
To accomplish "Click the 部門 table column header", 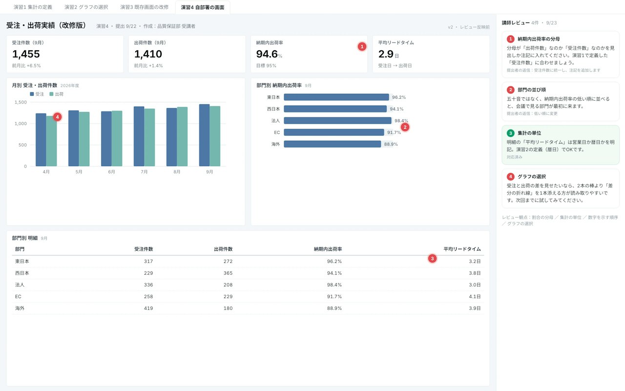I will pos(20,249).
